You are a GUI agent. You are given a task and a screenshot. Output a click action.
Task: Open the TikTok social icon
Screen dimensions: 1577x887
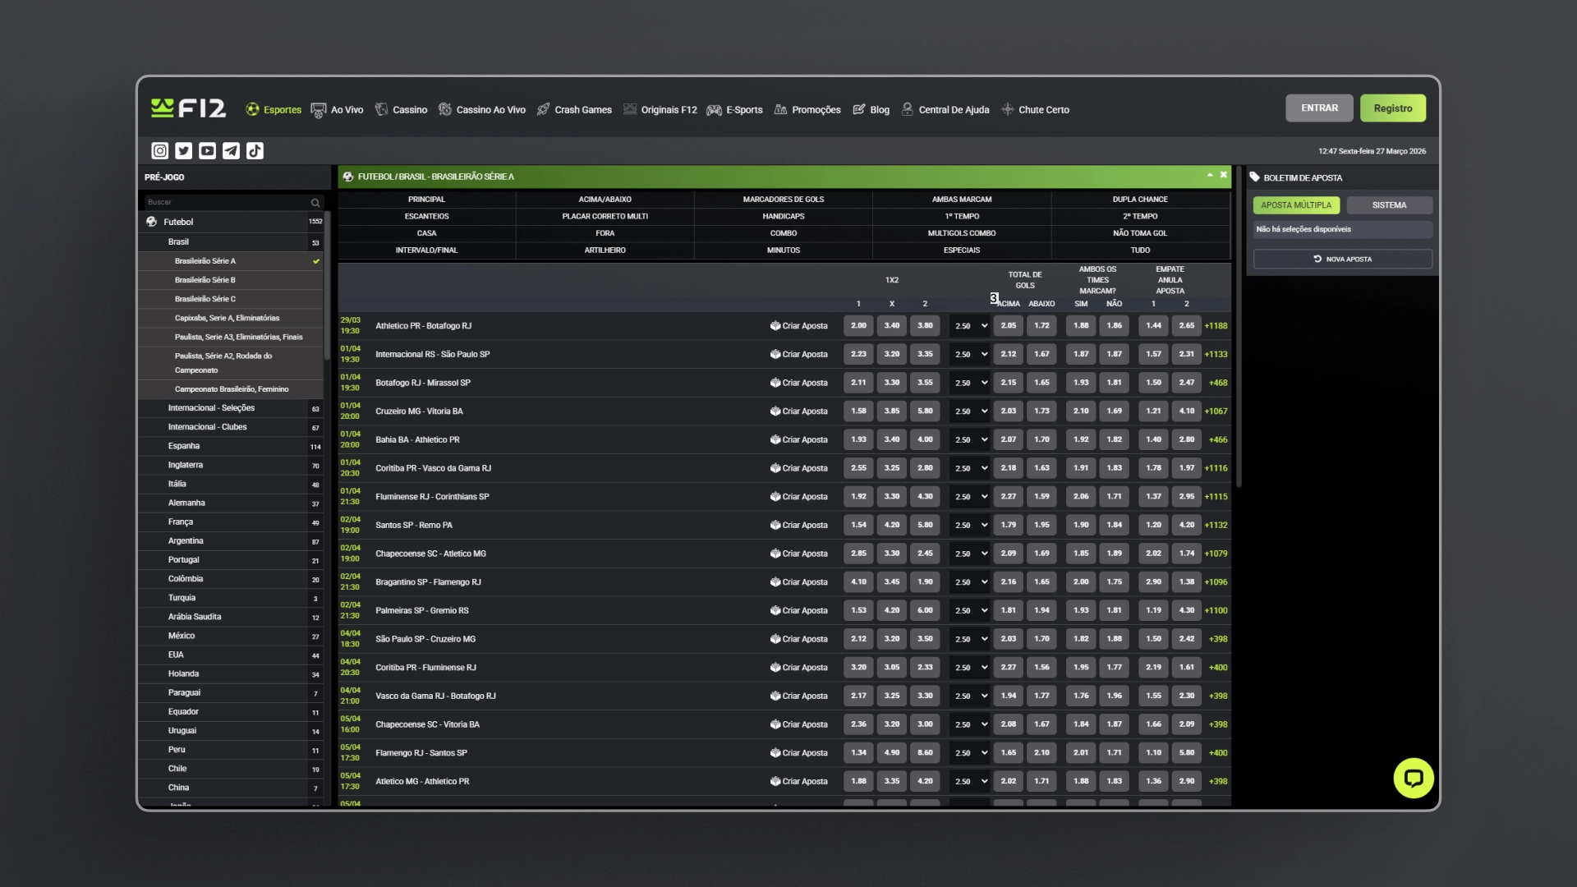pyautogui.click(x=255, y=151)
